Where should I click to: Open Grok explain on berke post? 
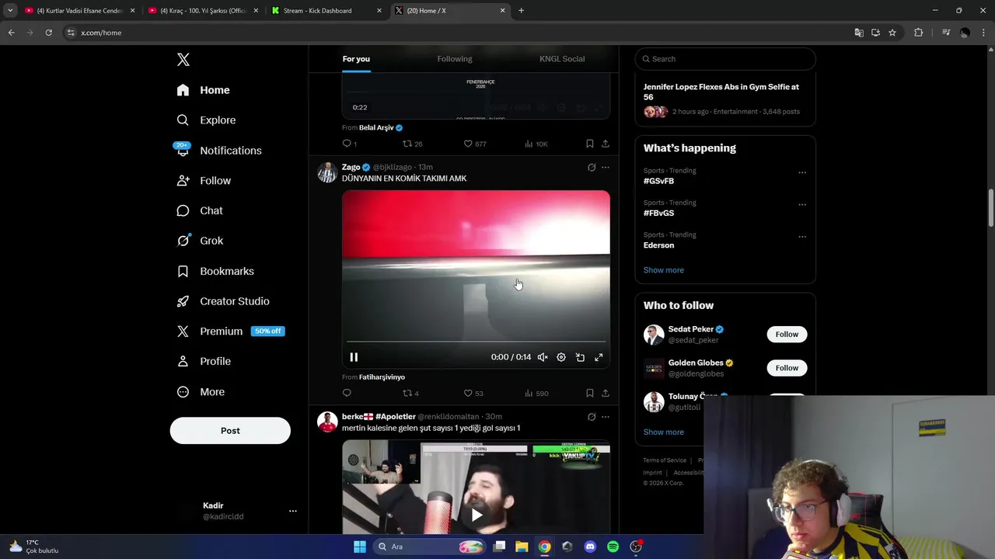coord(592,417)
